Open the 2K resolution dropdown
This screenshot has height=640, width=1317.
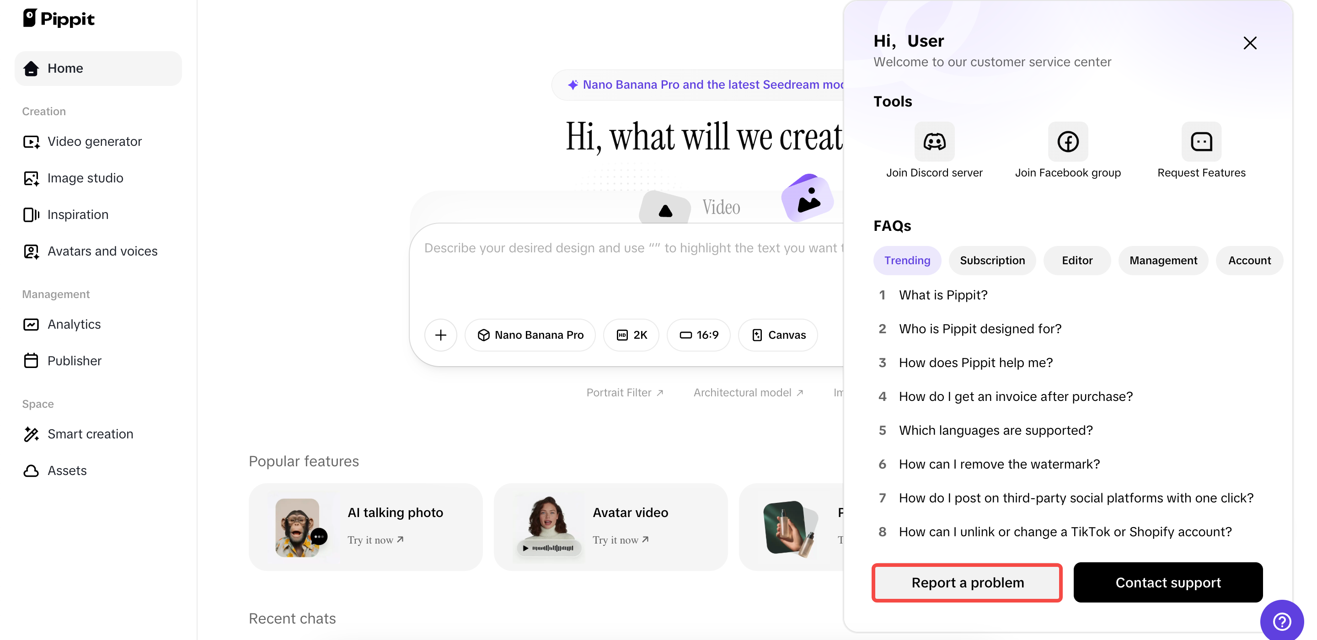(x=632, y=335)
